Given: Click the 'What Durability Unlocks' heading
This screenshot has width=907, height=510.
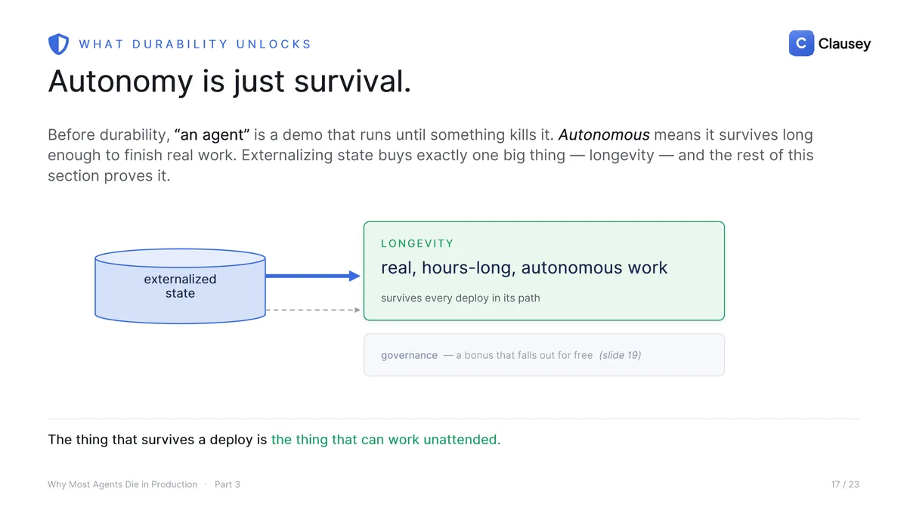Looking at the screenshot, I should click(195, 44).
